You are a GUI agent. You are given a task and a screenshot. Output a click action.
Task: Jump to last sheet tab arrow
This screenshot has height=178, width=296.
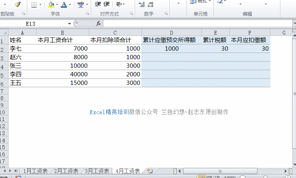click(16, 171)
